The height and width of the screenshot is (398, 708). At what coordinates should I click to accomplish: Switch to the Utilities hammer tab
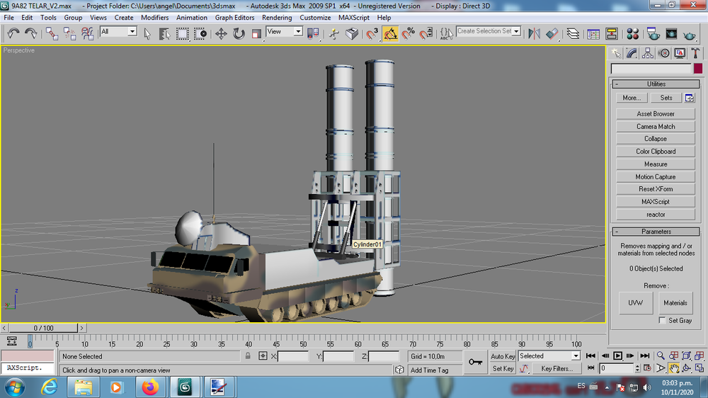pyautogui.click(x=695, y=53)
